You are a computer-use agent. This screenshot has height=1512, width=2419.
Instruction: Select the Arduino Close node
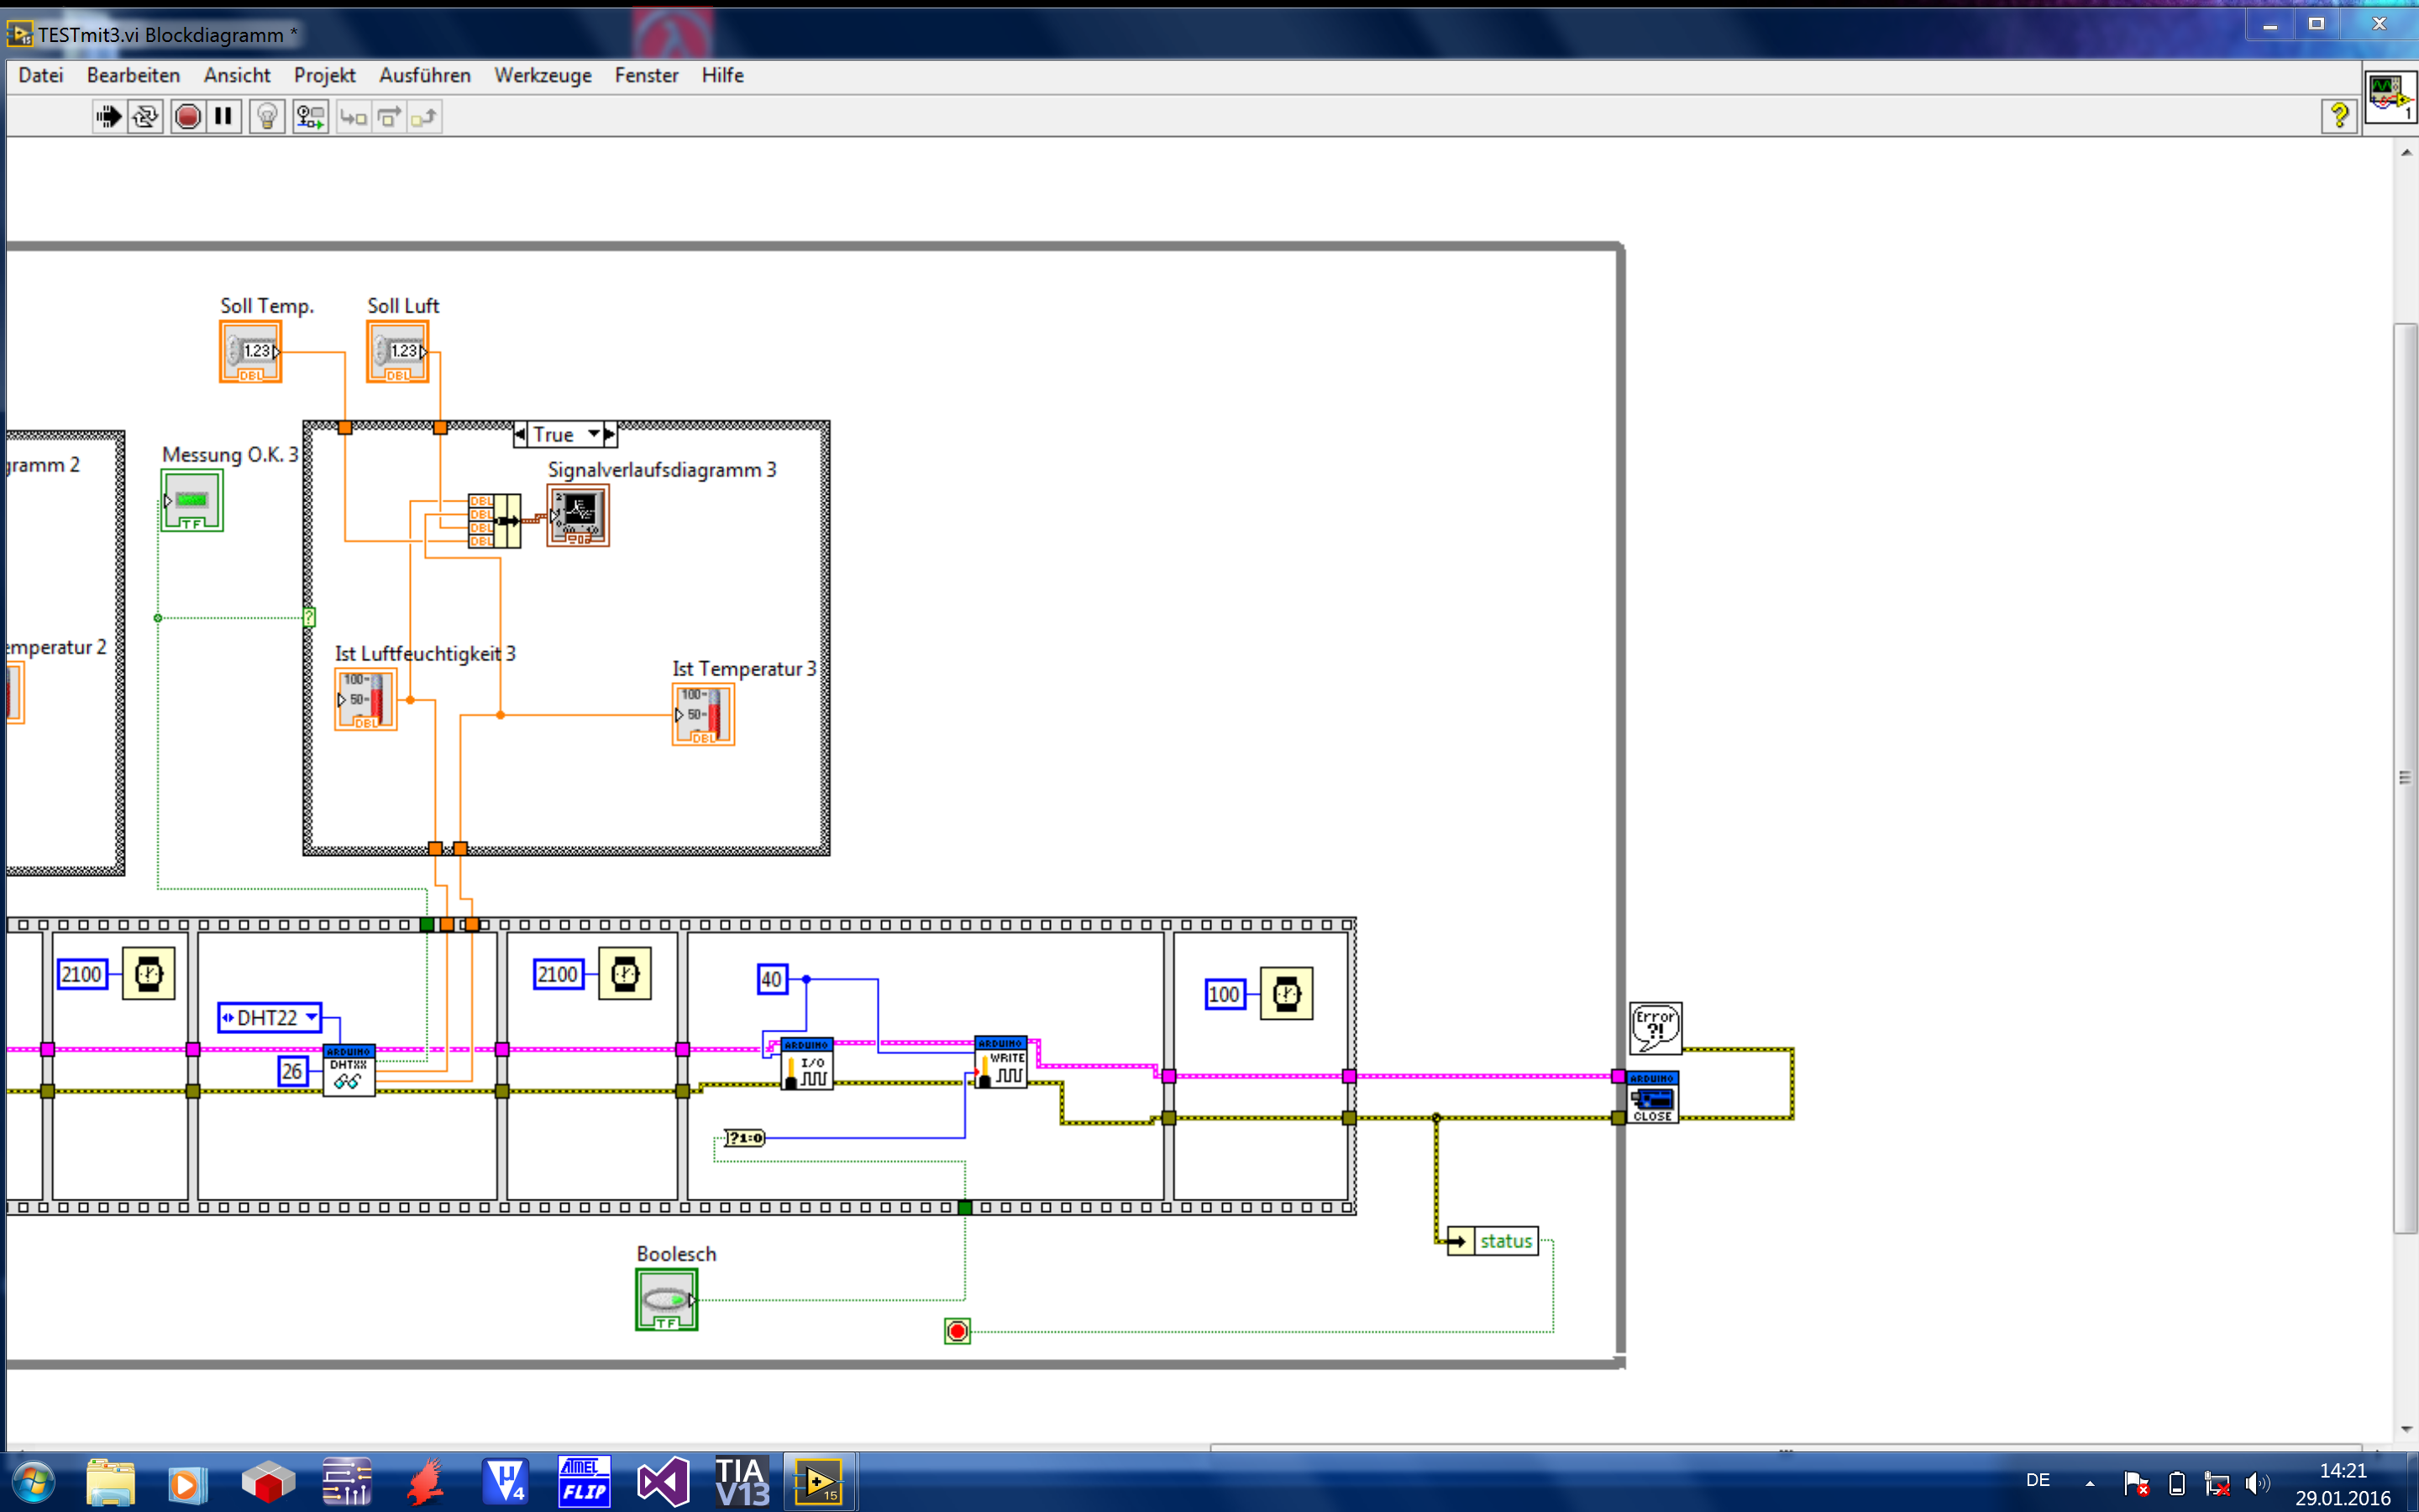click(x=1651, y=1097)
